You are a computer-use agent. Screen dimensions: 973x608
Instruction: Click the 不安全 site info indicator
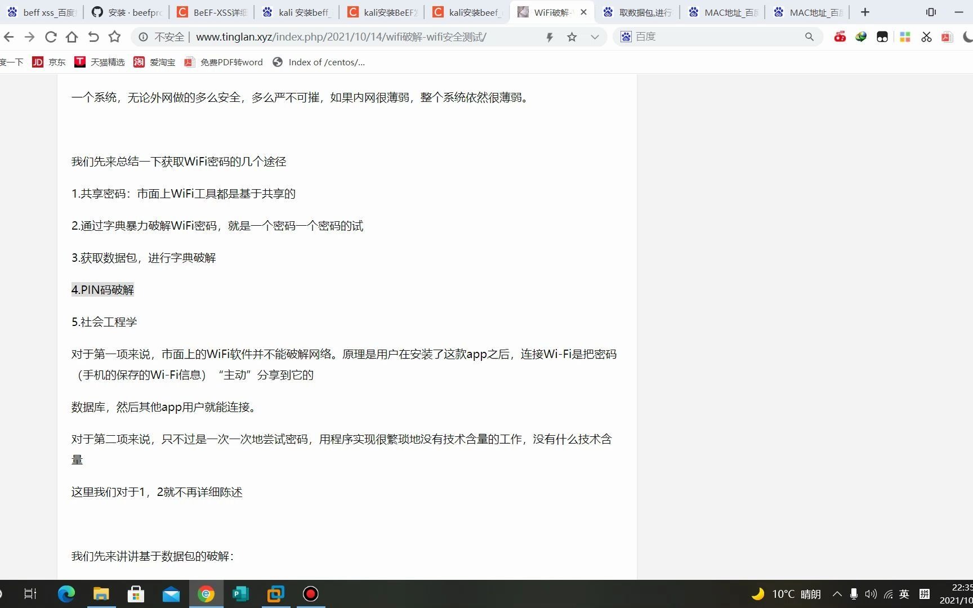tap(162, 37)
